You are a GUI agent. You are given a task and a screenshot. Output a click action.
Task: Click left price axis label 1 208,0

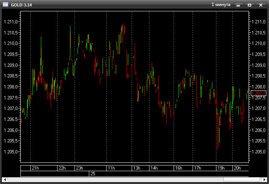coord(11,87)
